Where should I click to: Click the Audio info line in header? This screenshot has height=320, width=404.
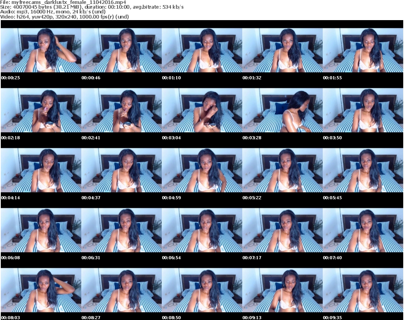[53, 12]
